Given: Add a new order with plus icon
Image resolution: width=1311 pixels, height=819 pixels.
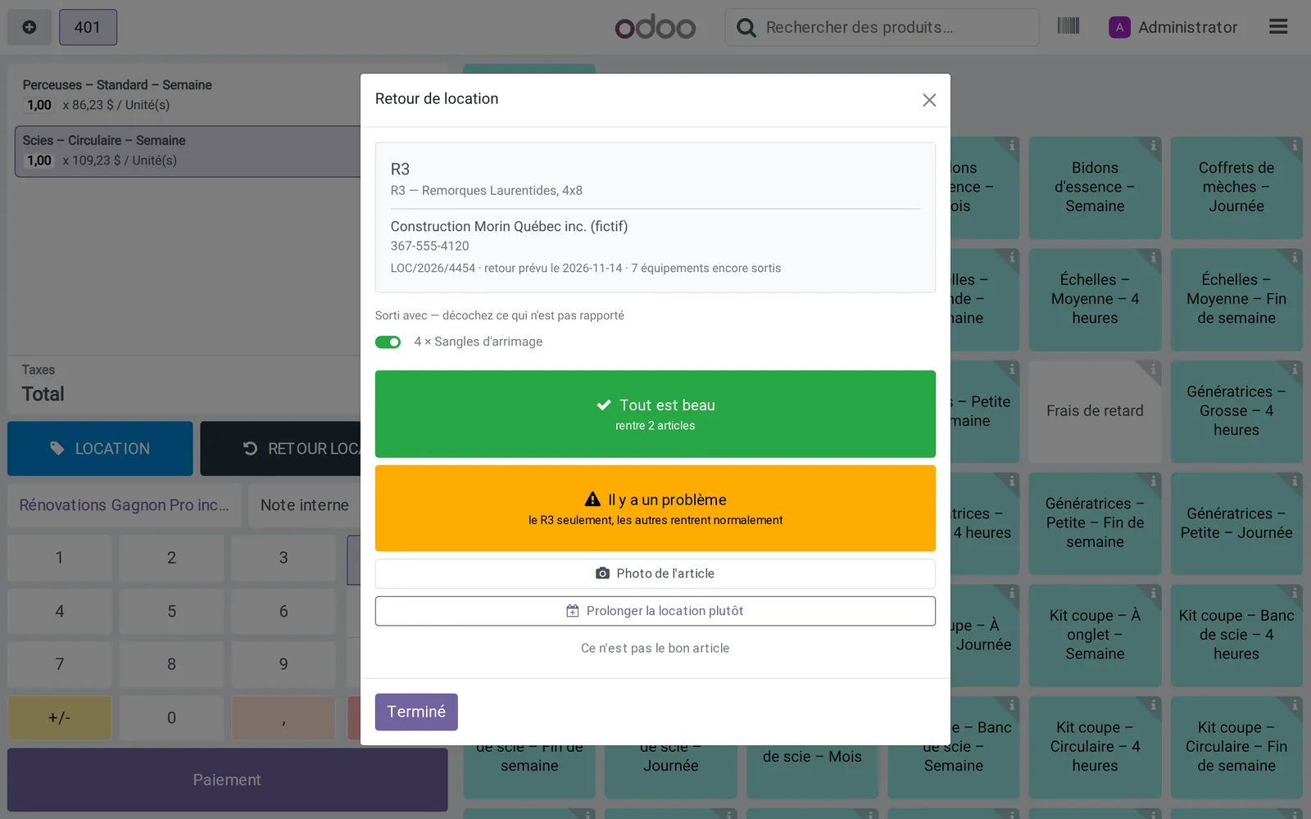Looking at the screenshot, I should coord(29,27).
